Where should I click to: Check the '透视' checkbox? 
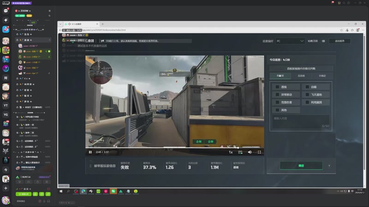tap(277, 87)
